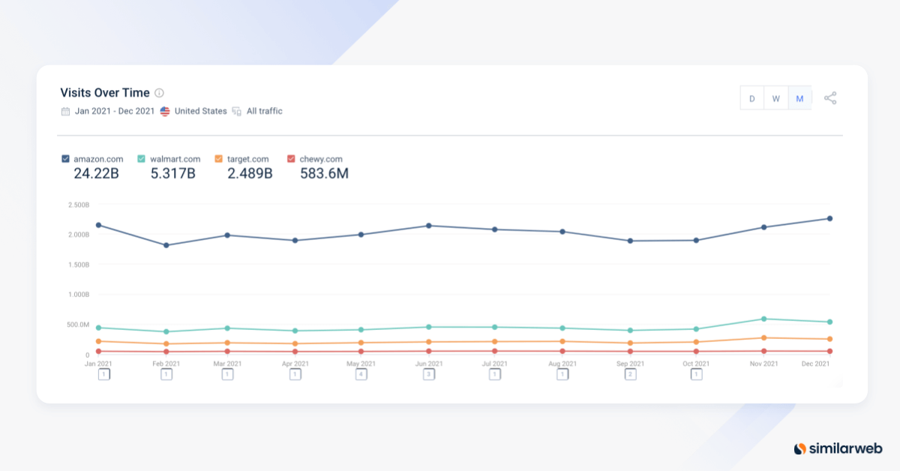This screenshot has width=900, height=471.
Task: Open the annotation marker under Apr 2021
Action: tap(295, 374)
